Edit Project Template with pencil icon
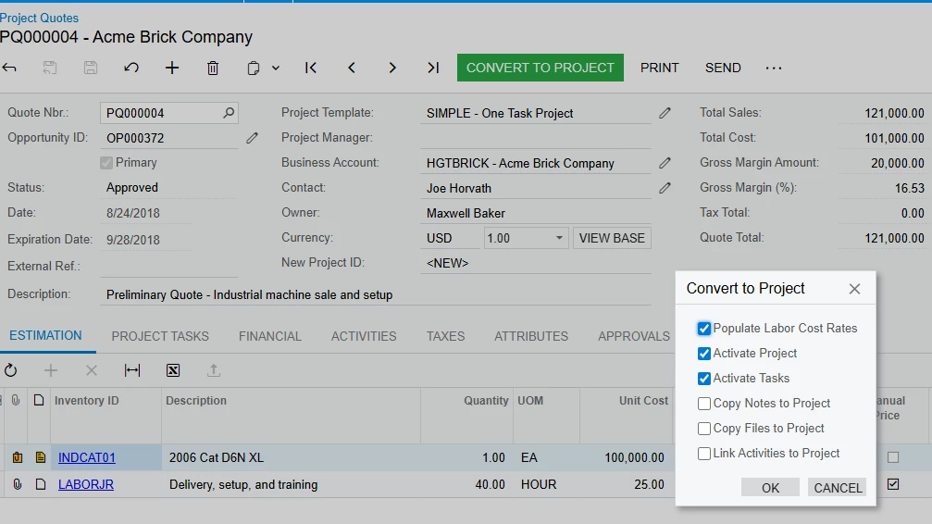932x524 pixels. pos(665,113)
